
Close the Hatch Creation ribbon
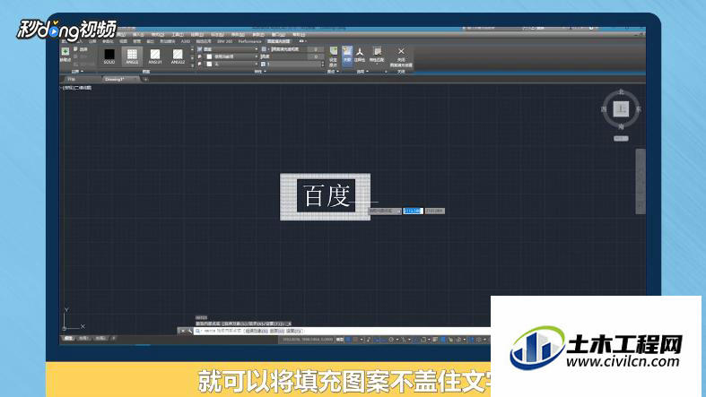(x=401, y=57)
